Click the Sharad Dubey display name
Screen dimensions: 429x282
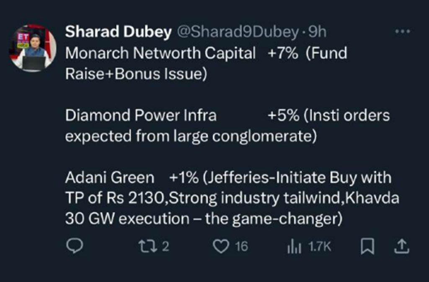[119, 33]
